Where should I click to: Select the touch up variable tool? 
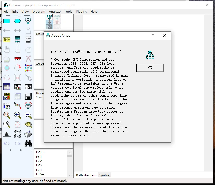coord(28,77)
